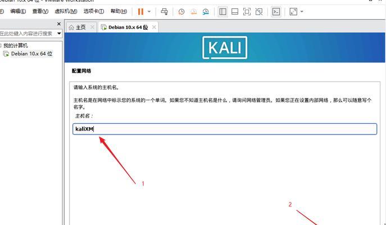Show the console view
The height and width of the screenshot is (225, 386).
tap(276, 12)
